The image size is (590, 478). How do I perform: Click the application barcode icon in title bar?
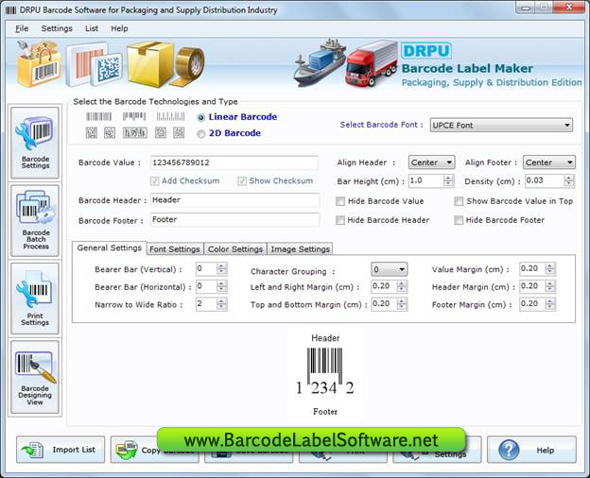pyautogui.click(x=11, y=10)
